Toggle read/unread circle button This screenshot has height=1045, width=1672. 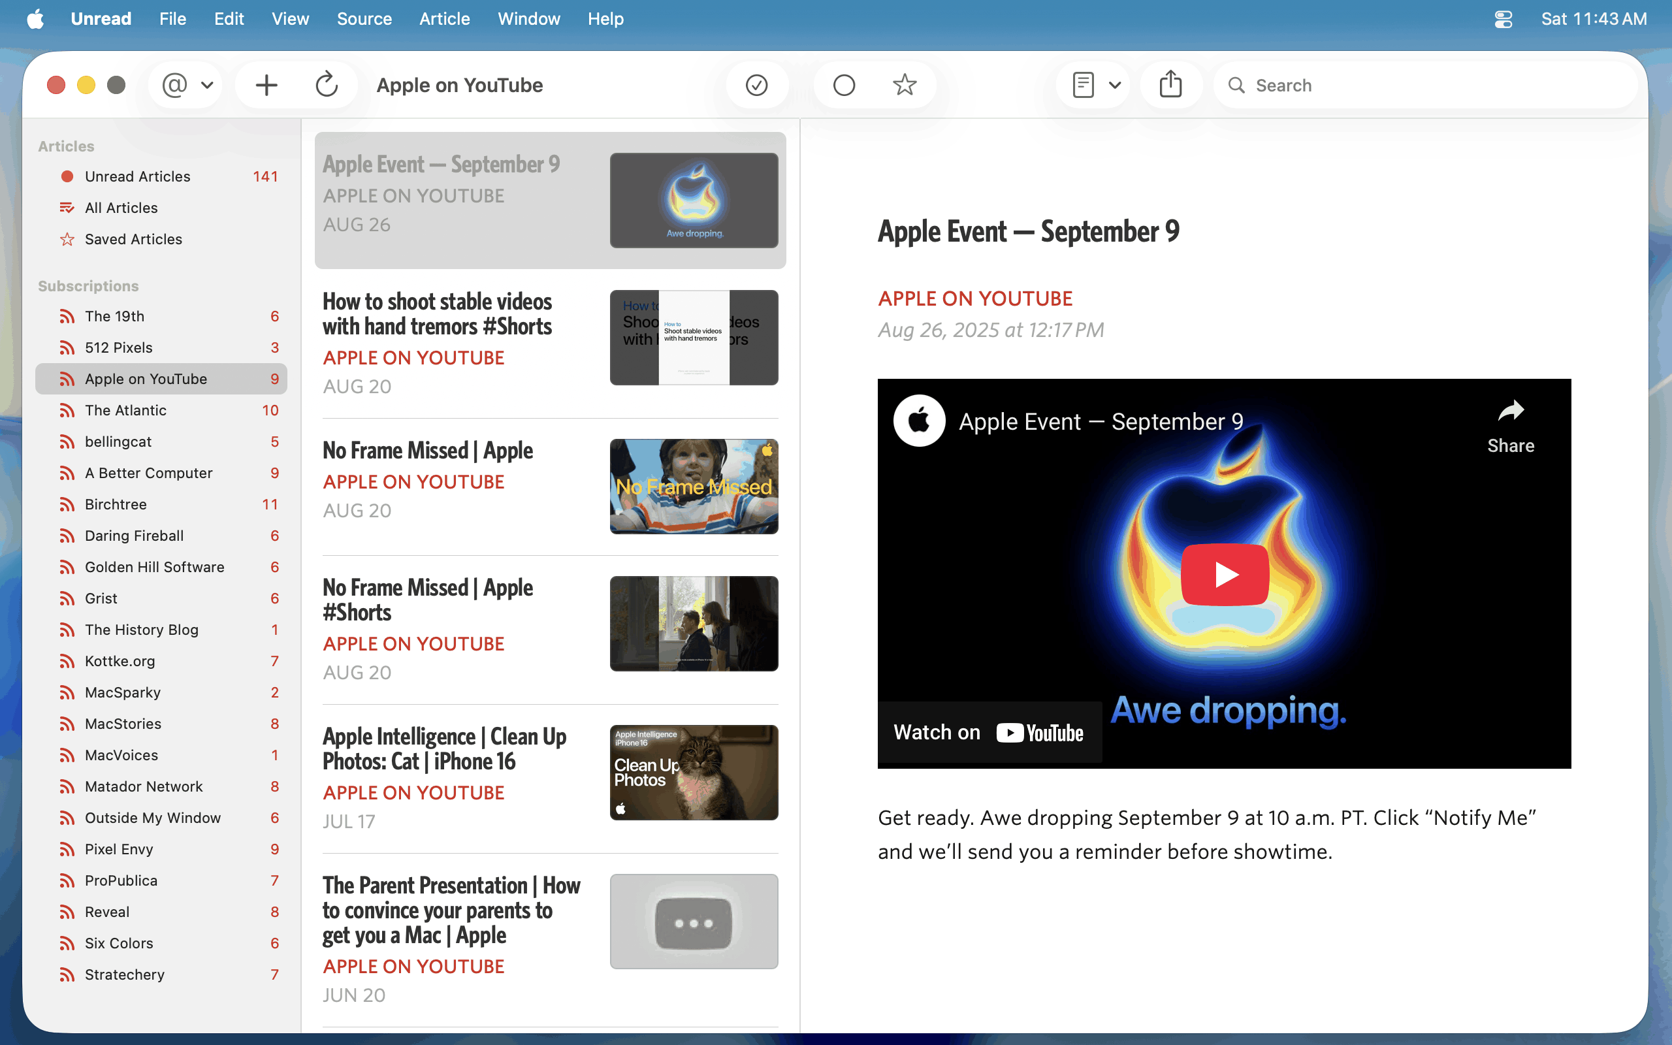[844, 85]
